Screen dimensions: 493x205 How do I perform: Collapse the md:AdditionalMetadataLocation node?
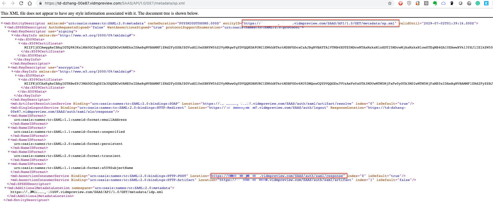click(x=5, y=188)
